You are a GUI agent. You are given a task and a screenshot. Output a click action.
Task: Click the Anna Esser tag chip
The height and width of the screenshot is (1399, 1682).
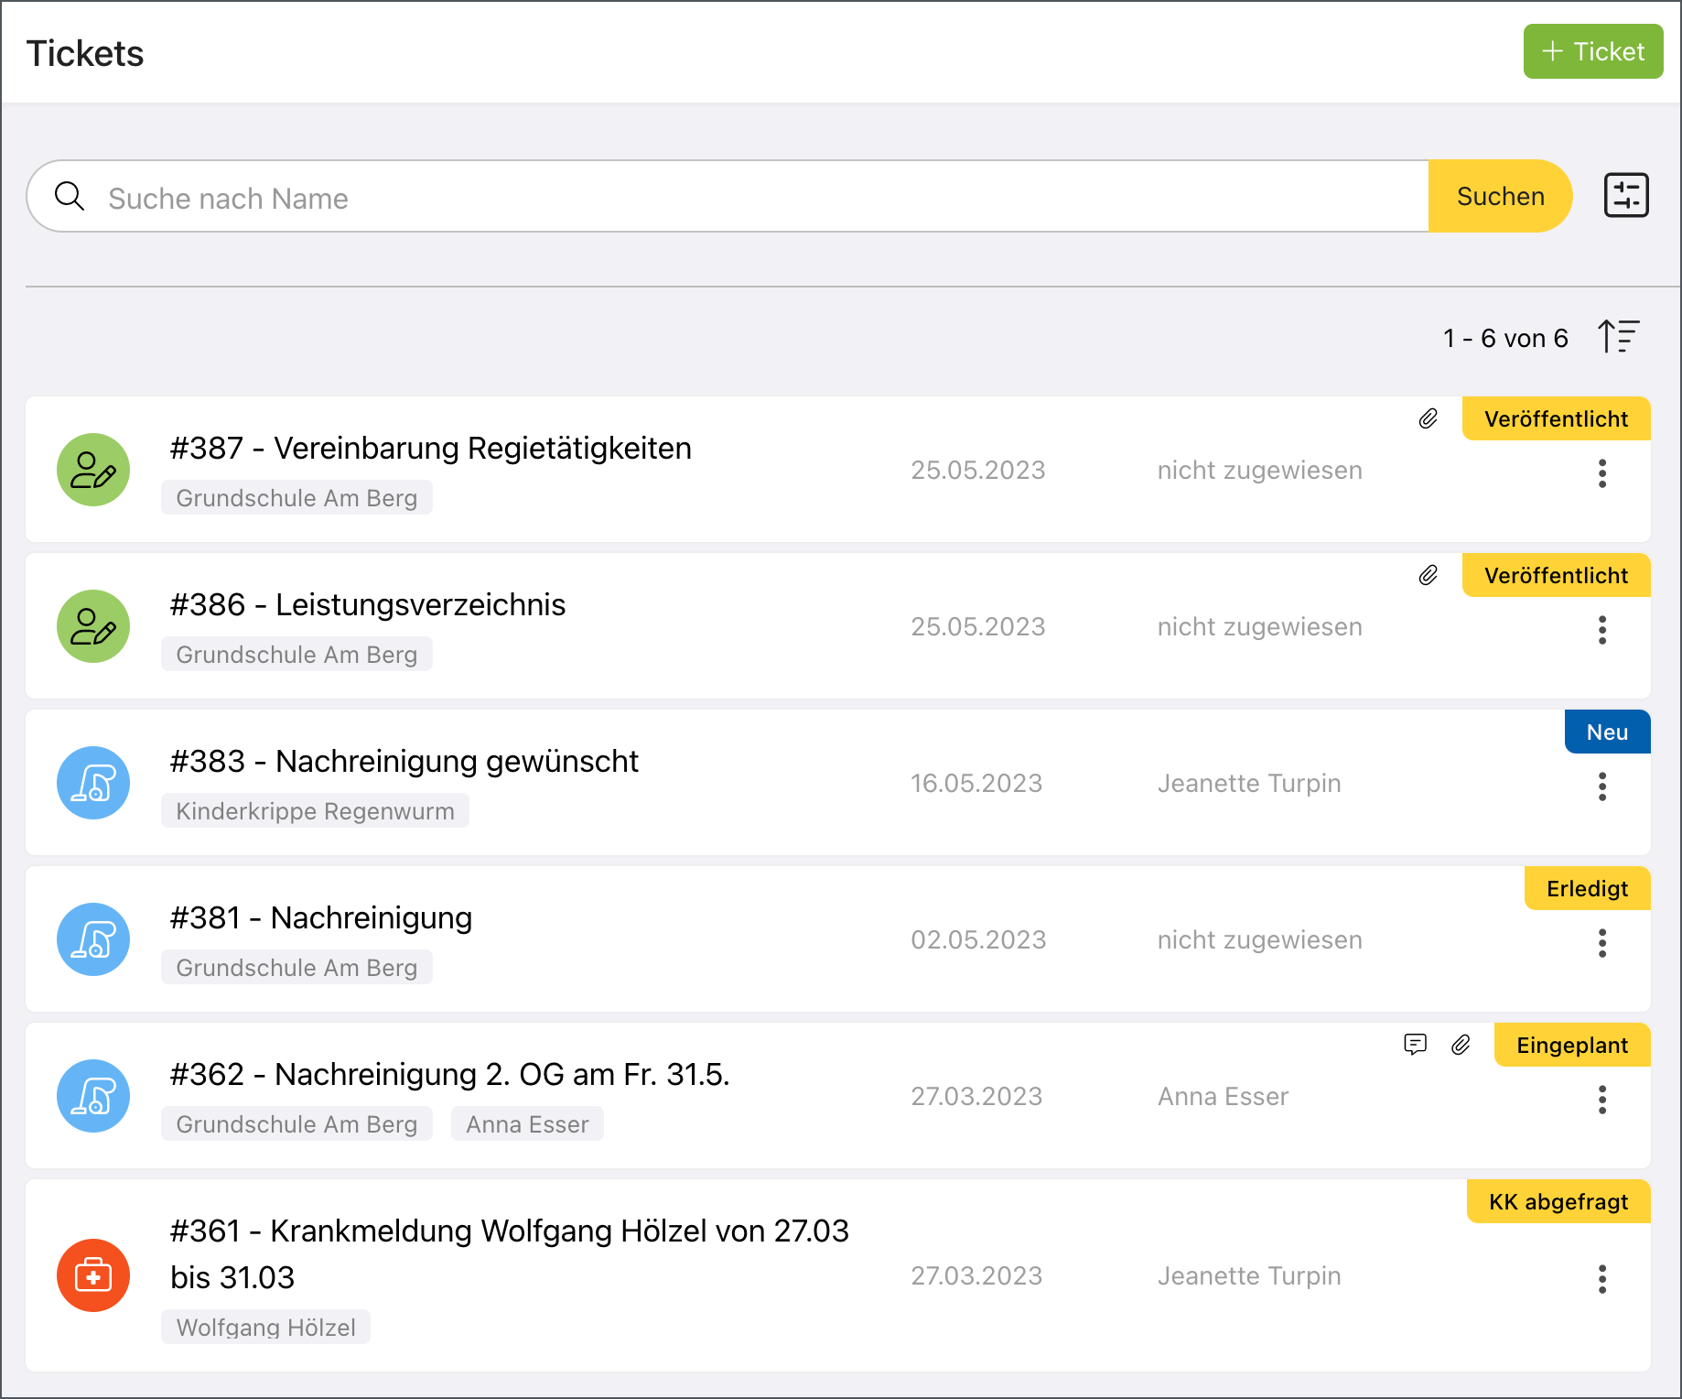click(527, 1124)
